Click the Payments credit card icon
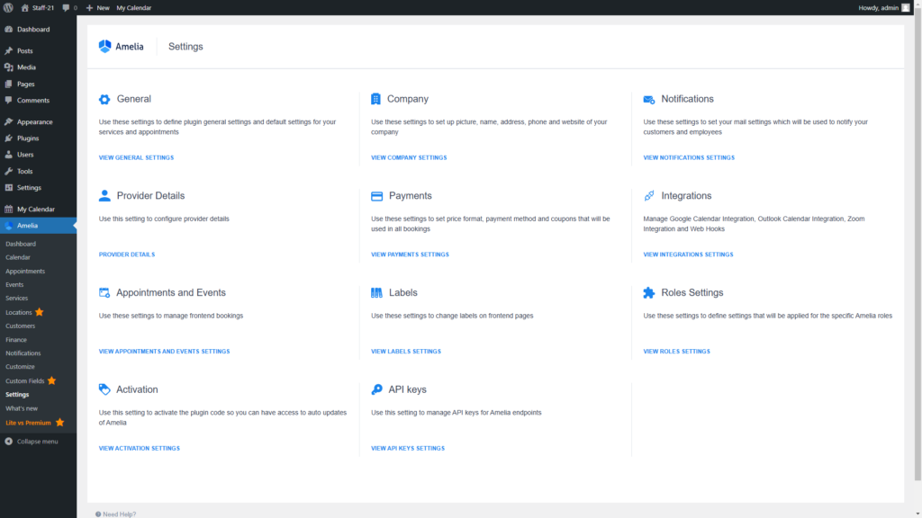The width and height of the screenshot is (922, 518). click(x=376, y=196)
